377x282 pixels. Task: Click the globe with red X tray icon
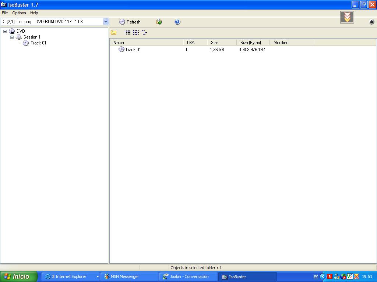(343, 277)
